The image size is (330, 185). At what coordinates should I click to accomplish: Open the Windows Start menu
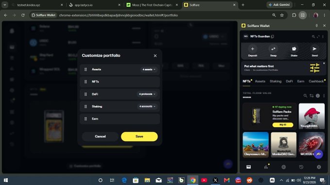pos(6,180)
